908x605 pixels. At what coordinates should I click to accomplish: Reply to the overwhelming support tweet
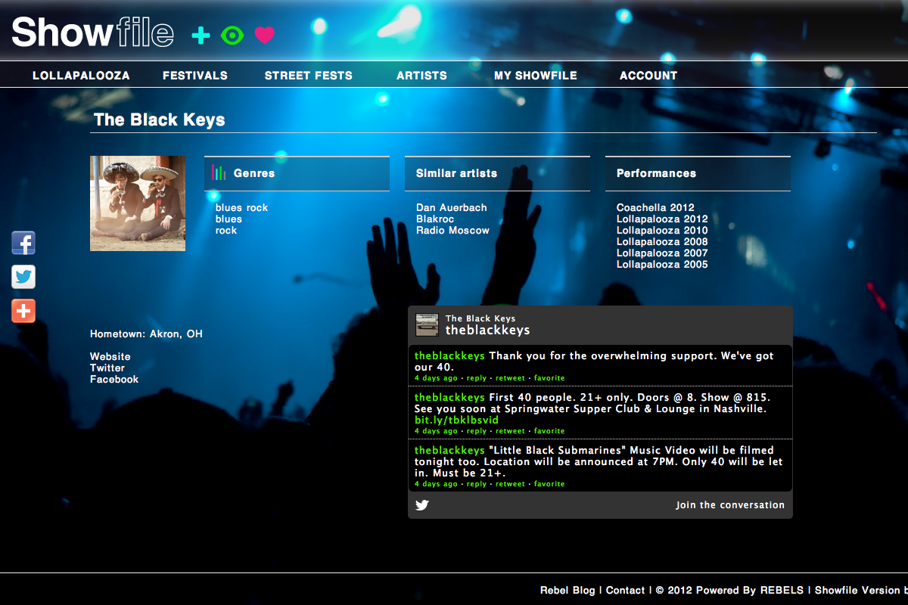click(x=477, y=378)
